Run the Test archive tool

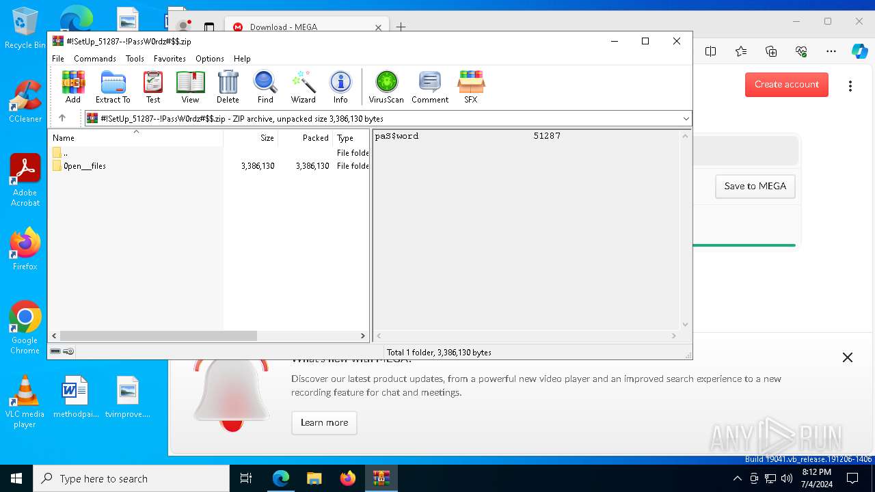point(153,87)
